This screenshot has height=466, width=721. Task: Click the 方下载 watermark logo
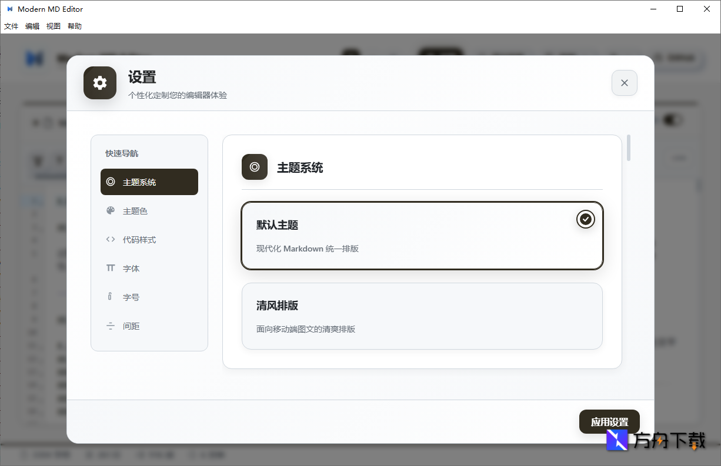point(617,441)
